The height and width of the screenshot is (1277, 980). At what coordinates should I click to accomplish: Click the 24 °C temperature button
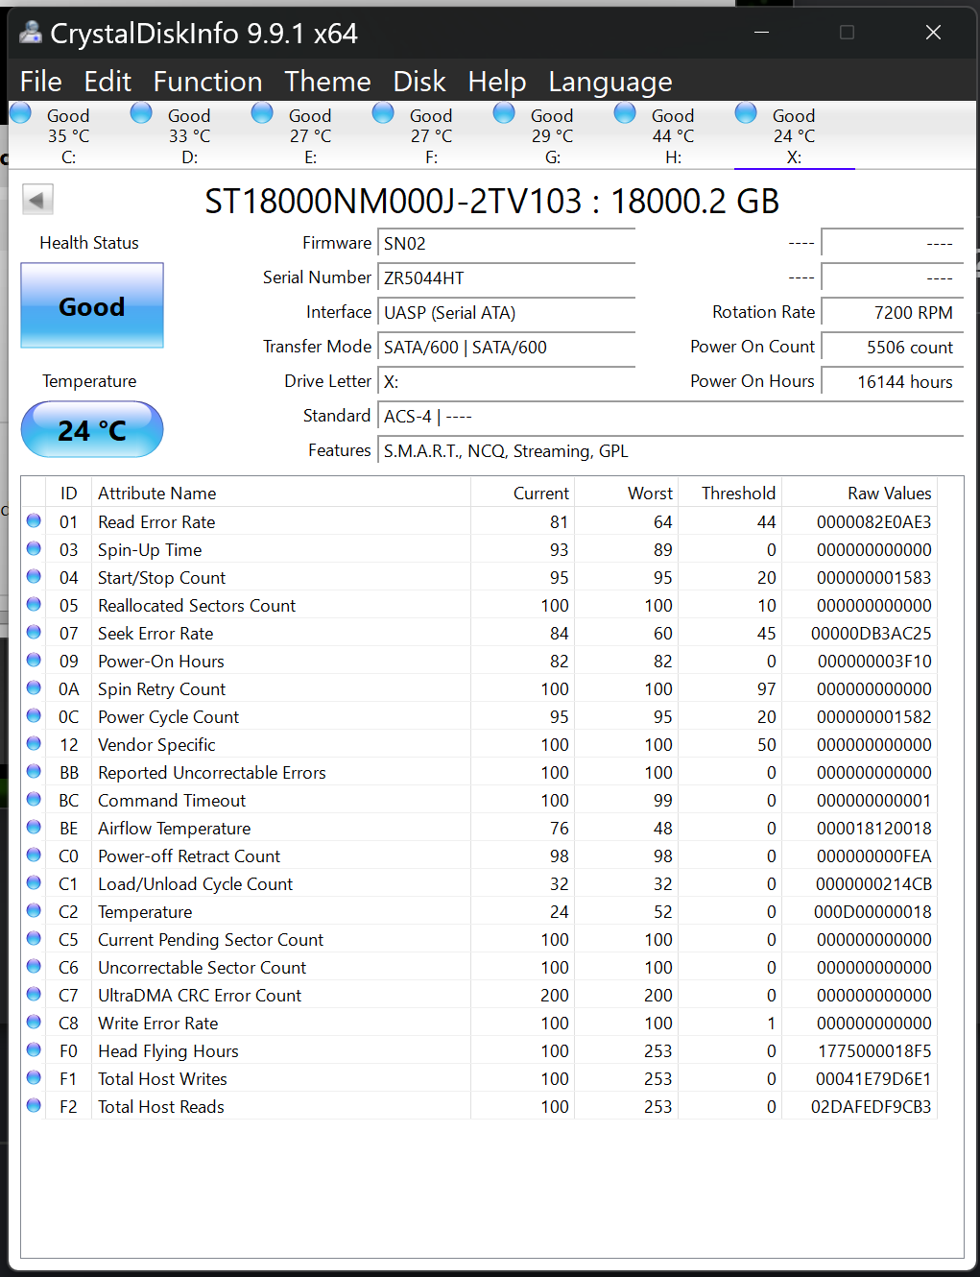[x=92, y=429]
